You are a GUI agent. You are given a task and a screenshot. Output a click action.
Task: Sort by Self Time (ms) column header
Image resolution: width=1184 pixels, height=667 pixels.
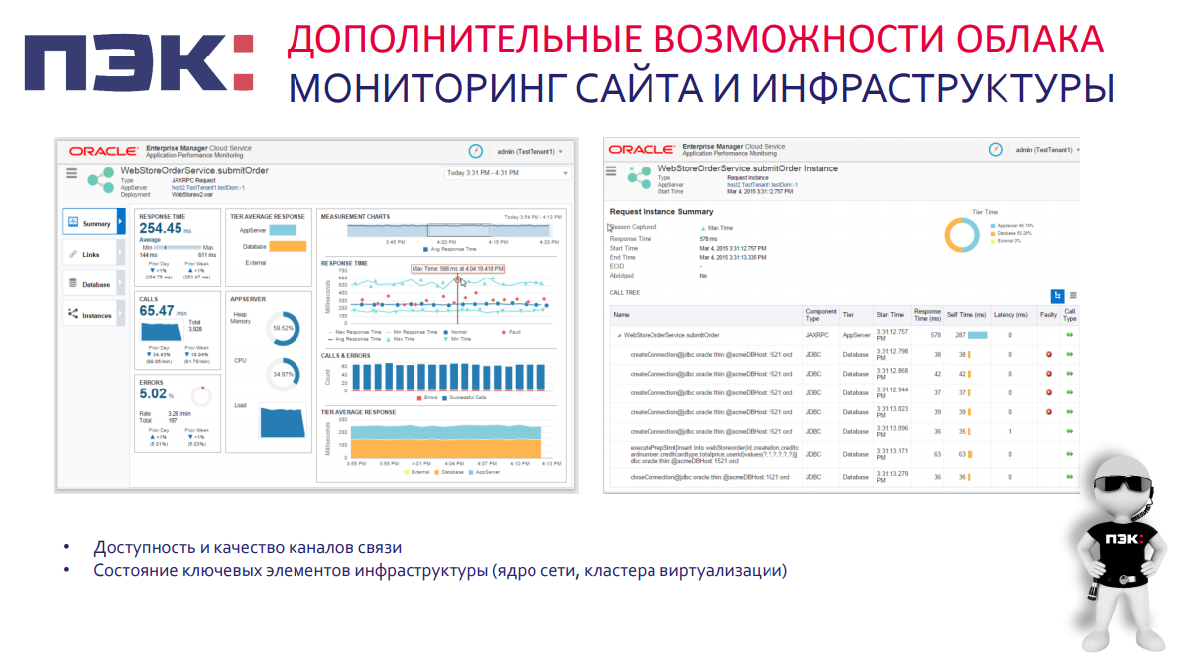tap(967, 314)
